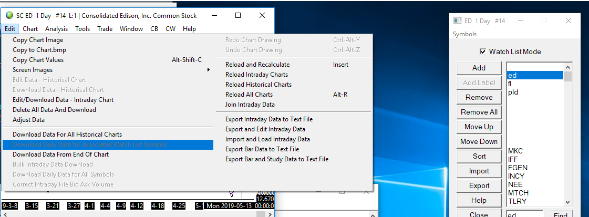Open the Edit menu

point(10,28)
